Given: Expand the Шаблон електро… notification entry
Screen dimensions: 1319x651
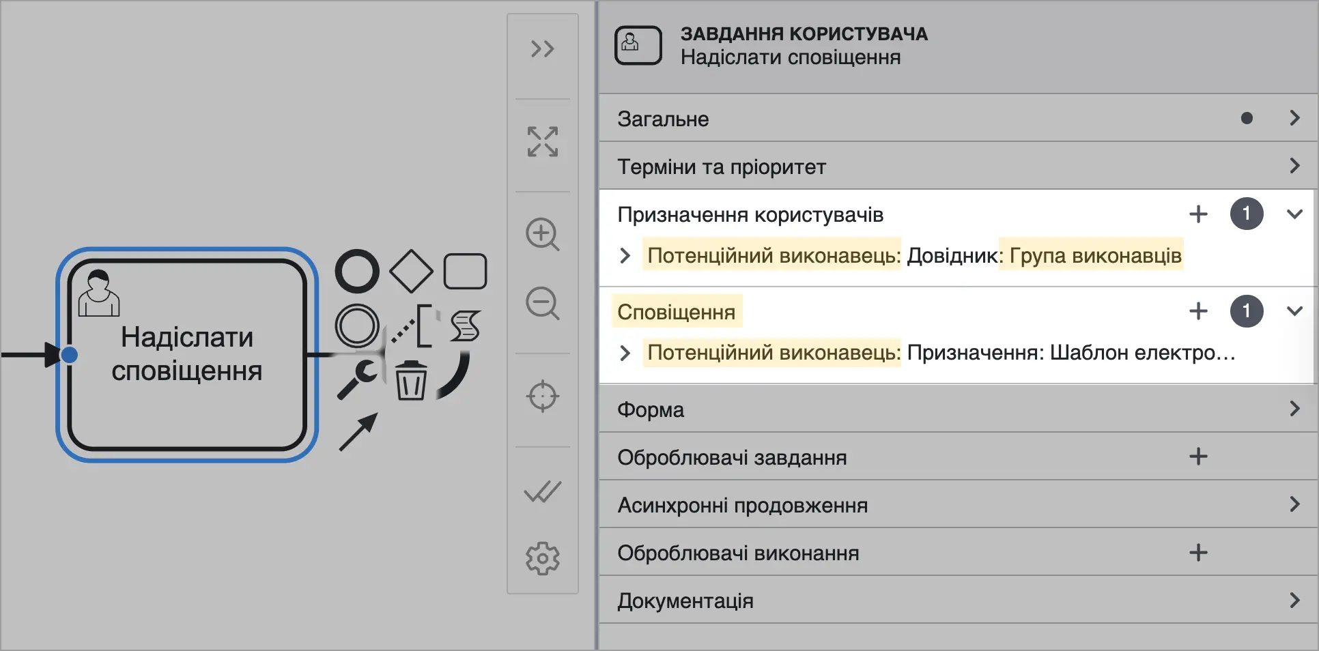Looking at the screenshot, I should (625, 353).
